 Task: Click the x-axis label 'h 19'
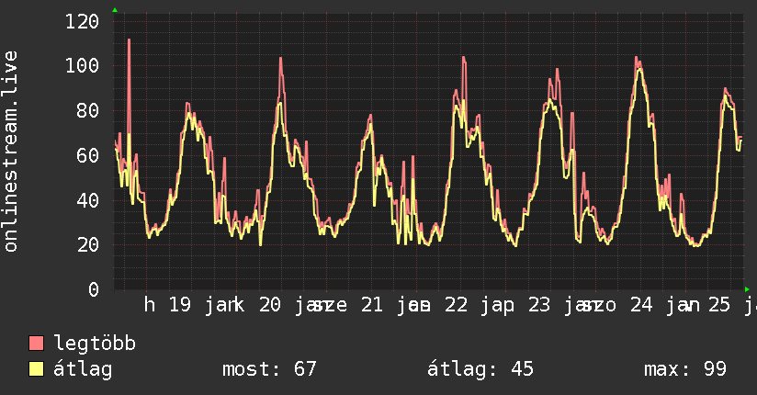[168, 305]
